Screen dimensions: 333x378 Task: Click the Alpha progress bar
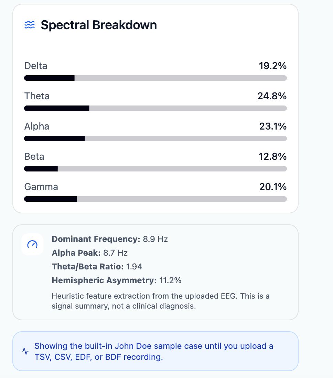(155, 138)
